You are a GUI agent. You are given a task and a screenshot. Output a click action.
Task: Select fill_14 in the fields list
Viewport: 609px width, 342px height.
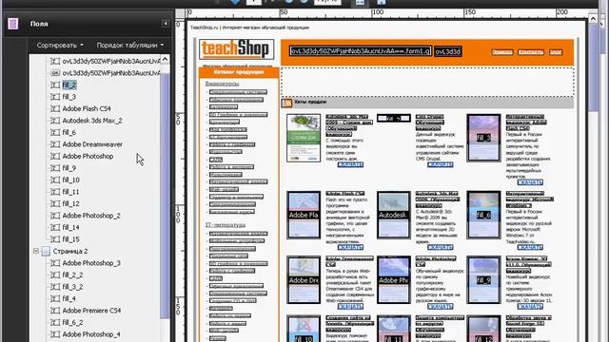click(x=71, y=227)
